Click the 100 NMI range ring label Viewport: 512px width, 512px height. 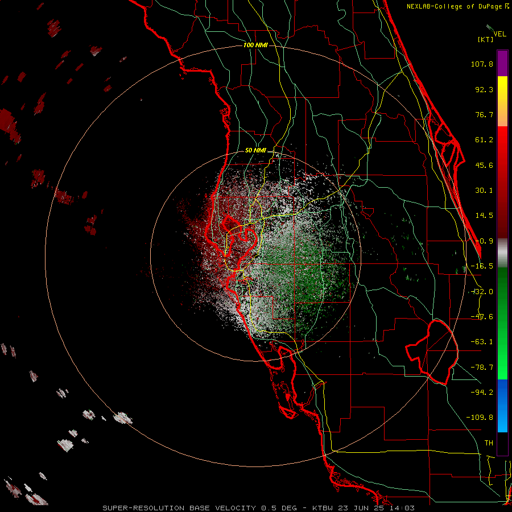[255, 45]
